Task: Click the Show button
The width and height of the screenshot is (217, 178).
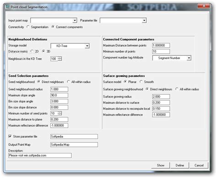Action: [x=161, y=165]
